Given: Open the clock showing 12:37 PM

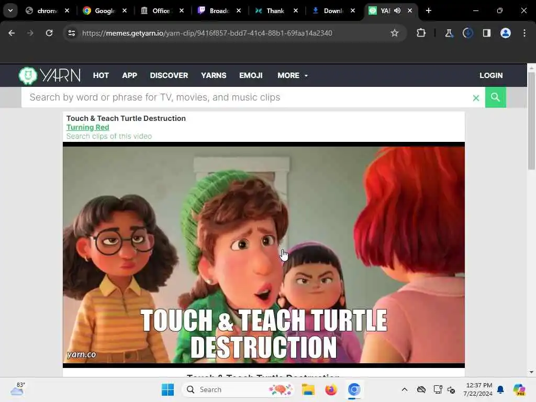Looking at the screenshot, I should coord(478,389).
